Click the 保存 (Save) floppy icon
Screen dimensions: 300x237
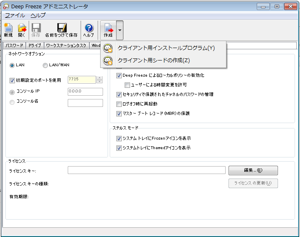point(36,30)
